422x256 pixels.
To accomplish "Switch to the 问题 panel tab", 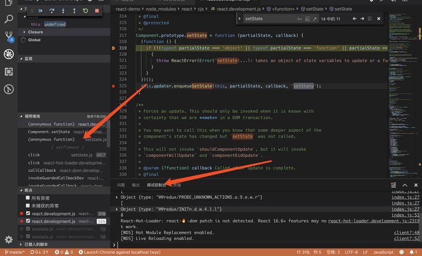I will click(121, 185).
